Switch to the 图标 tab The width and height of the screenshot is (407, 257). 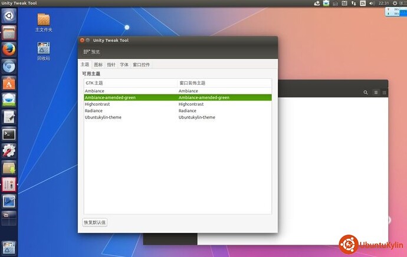click(x=98, y=65)
